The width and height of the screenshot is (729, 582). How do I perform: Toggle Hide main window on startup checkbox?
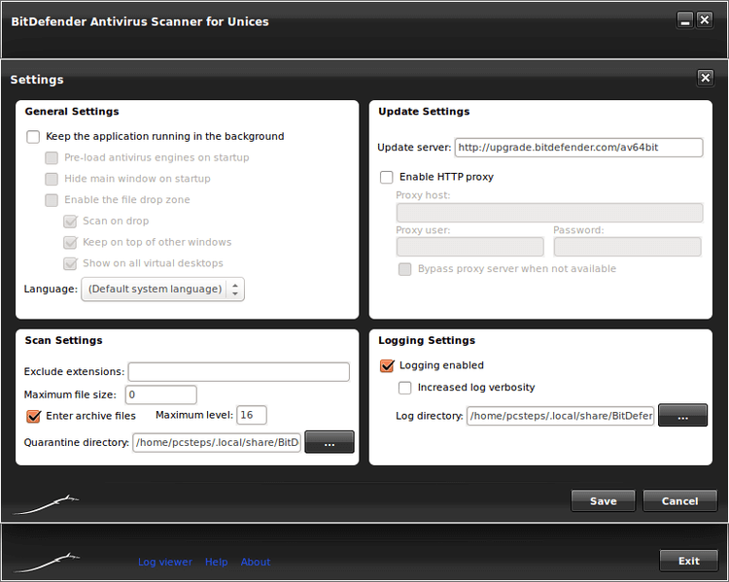point(52,179)
